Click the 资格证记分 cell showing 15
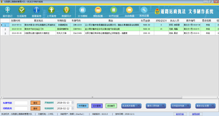 tap(161, 29)
